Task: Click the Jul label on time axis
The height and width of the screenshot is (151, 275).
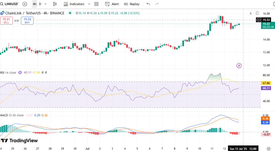Action: coord(87,149)
